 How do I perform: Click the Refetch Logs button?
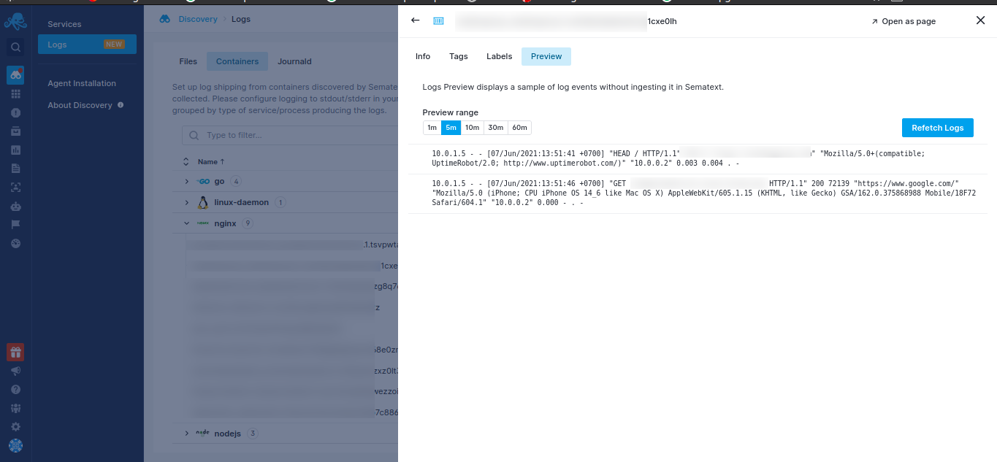click(938, 128)
